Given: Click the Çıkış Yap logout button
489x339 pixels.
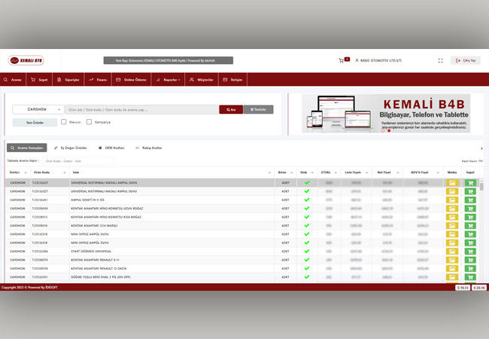Looking at the screenshot, I should (466, 60).
